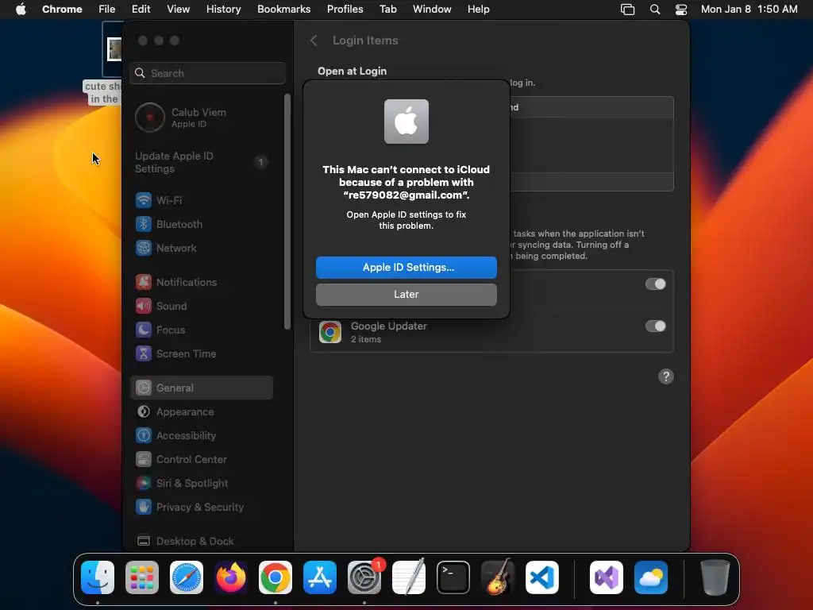
Task: Open Screen Time hourglass icon
Action: [x=144, y=353]
